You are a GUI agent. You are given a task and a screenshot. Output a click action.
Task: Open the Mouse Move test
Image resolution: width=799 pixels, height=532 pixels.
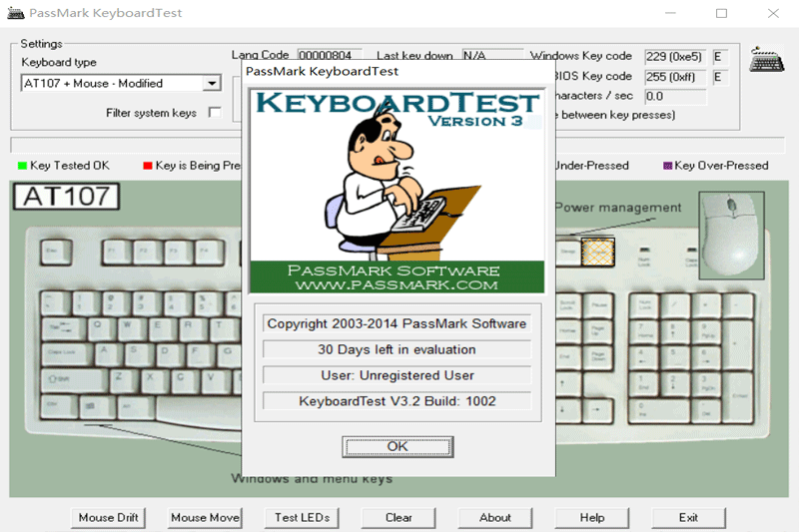tap(205, 518)
